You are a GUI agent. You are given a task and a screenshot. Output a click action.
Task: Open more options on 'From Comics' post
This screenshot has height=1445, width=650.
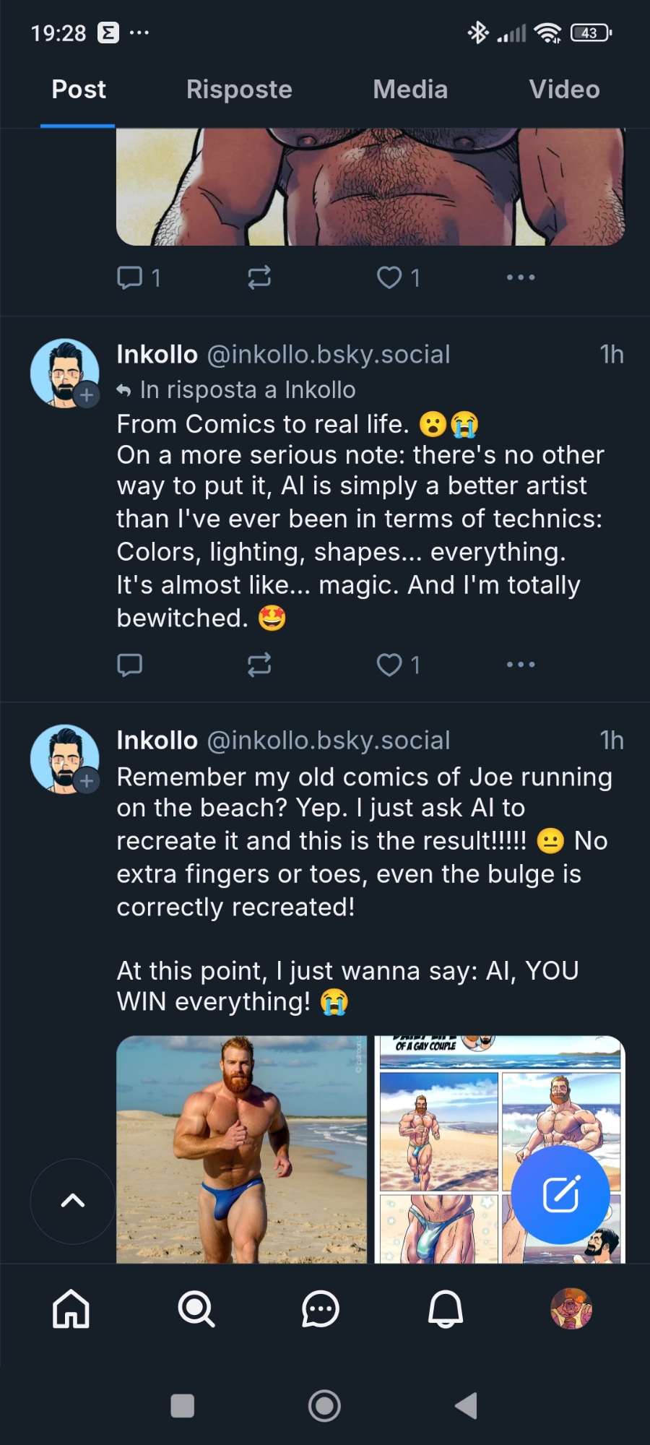click(x=521, y=664)
